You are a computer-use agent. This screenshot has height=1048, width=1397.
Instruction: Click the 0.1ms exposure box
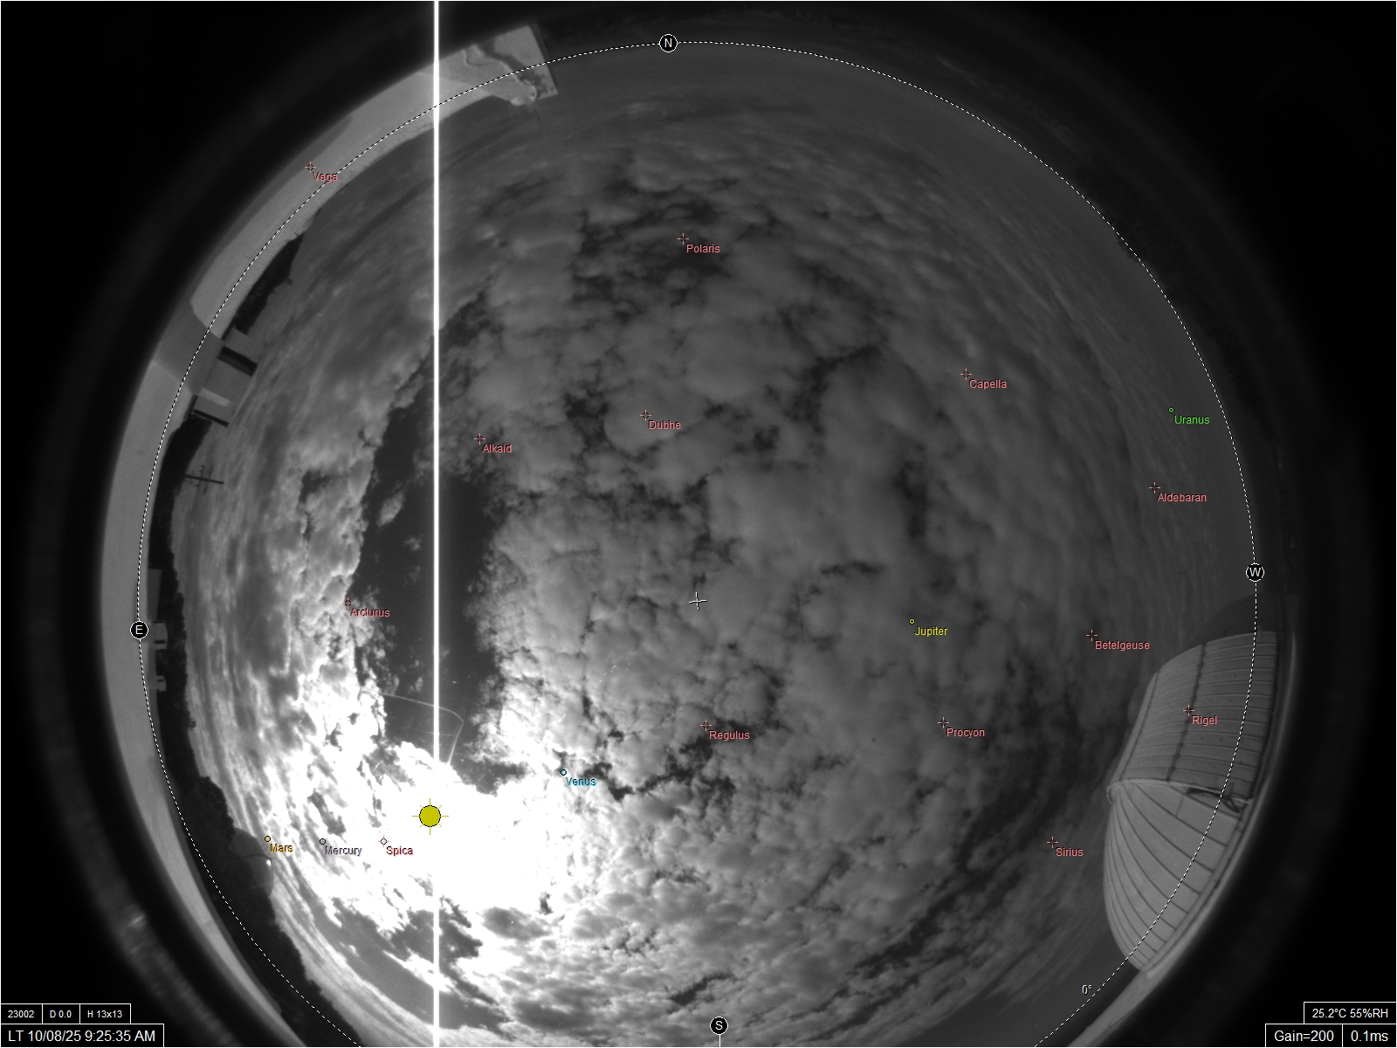pos(1369,1036)
